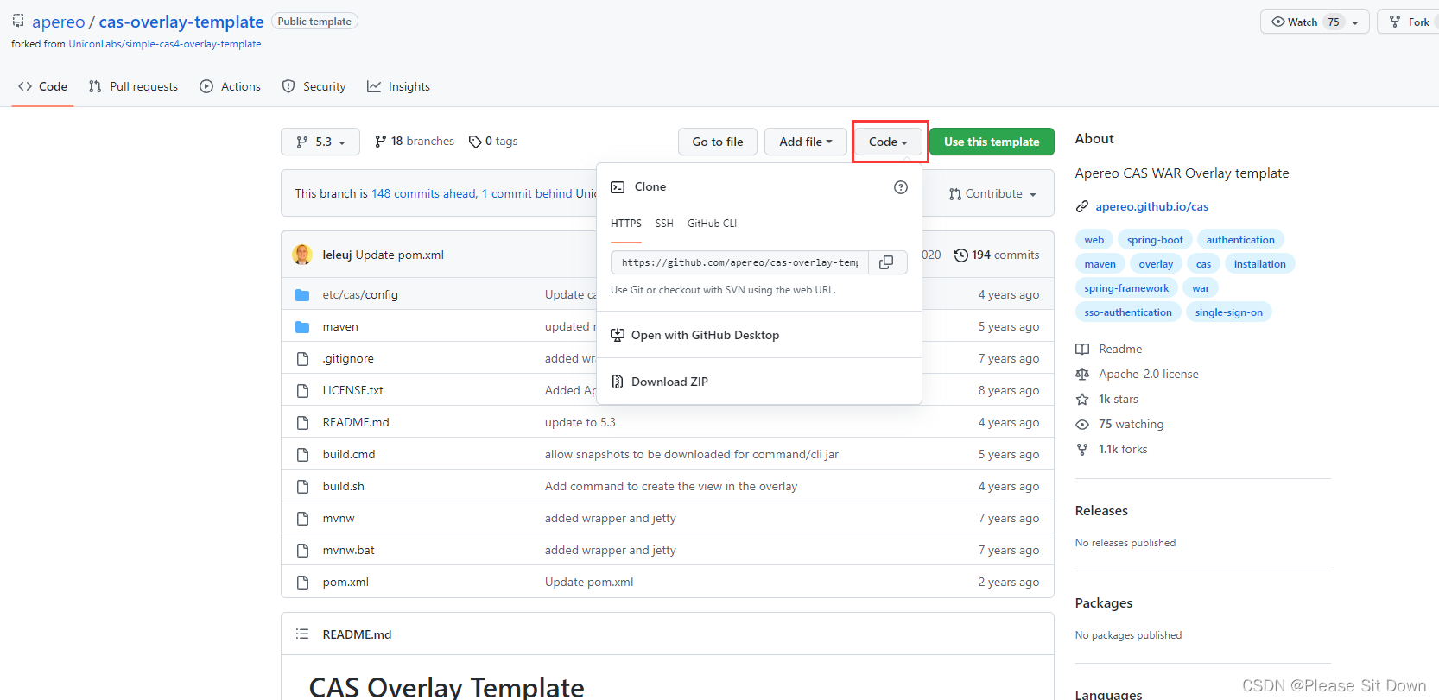Toggle the Code dropdown button
The image size is (1439, 700).
point(888,142)
